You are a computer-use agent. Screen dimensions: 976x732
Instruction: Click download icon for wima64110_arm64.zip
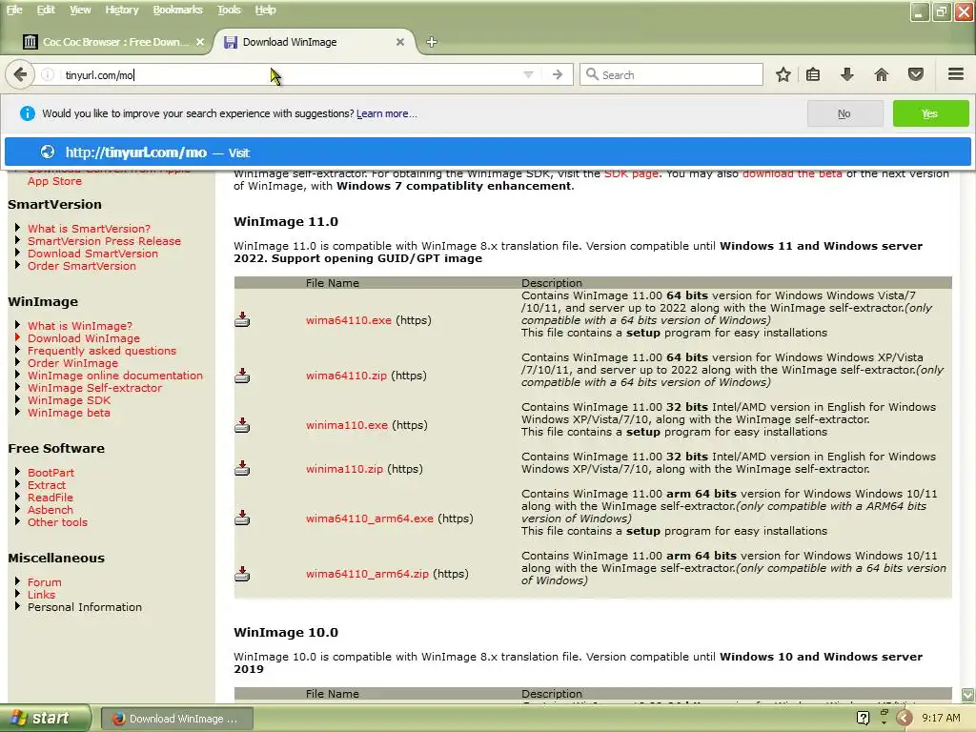[242, 573]
